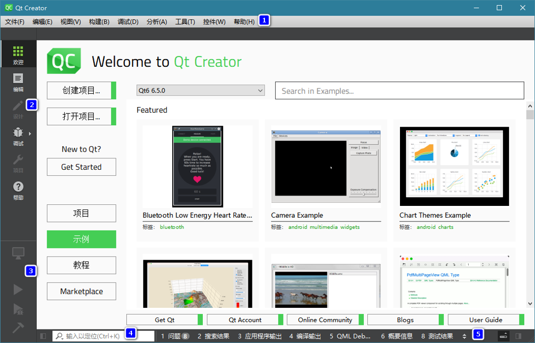
Task: Open the 帮助(H) menu
Action: (244, 22)
